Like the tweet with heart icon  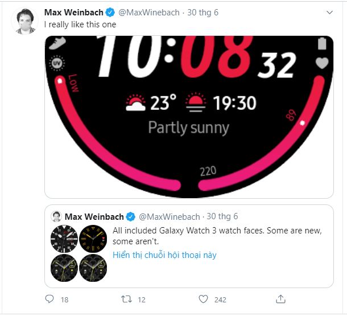[203, 299]
